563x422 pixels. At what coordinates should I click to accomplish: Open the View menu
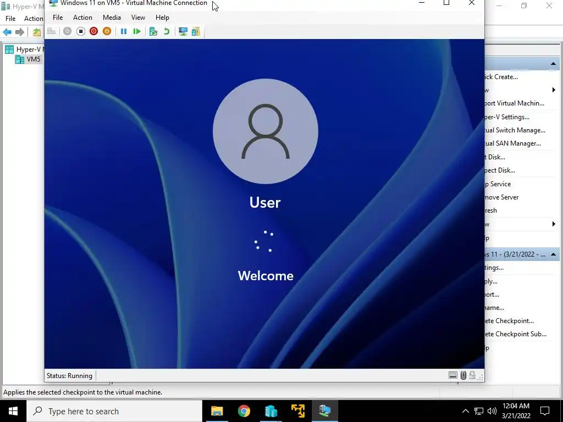click(x=138, y=17)
